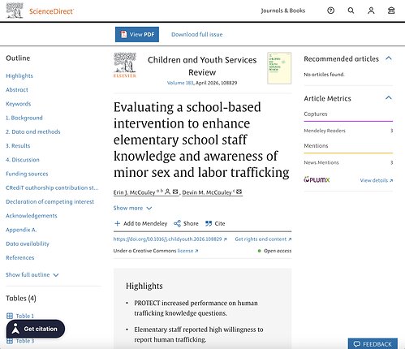Open the FEEDBACK button

pyautogui.click(x=373, y=343)
